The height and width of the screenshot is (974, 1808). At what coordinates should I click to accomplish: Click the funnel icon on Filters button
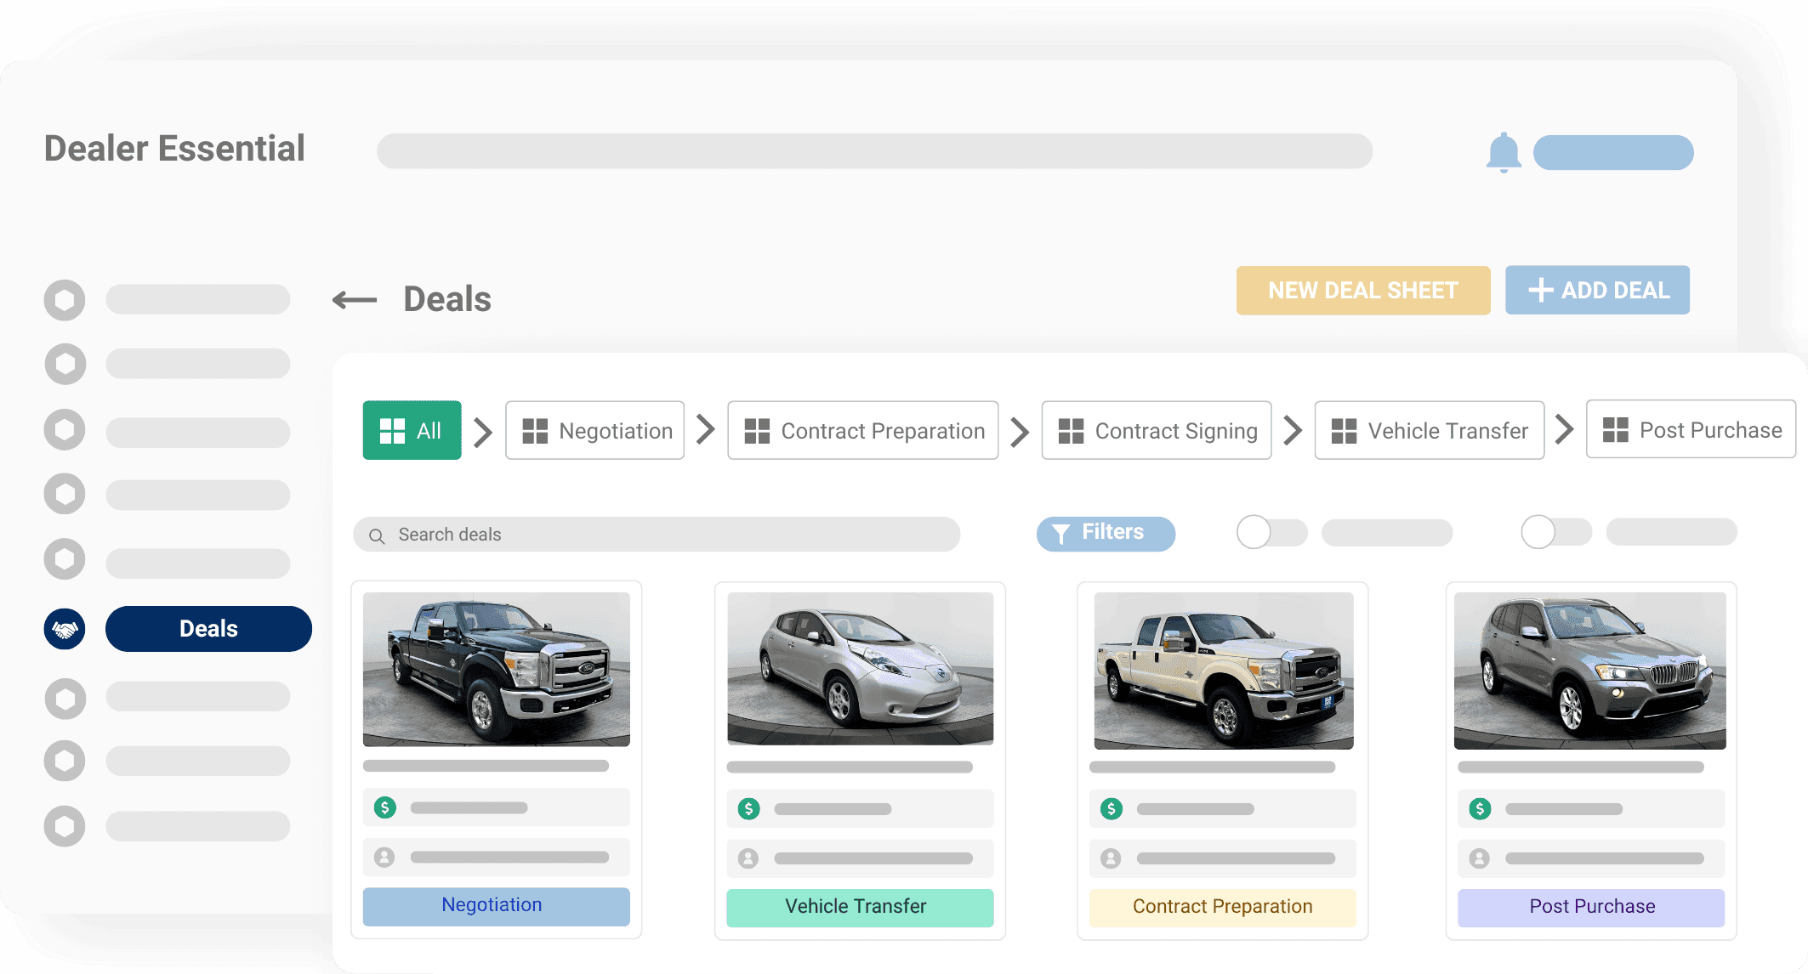[x=1060, y=534]
